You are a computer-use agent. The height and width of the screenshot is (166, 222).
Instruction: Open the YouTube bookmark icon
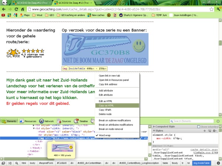pos(3,15)
